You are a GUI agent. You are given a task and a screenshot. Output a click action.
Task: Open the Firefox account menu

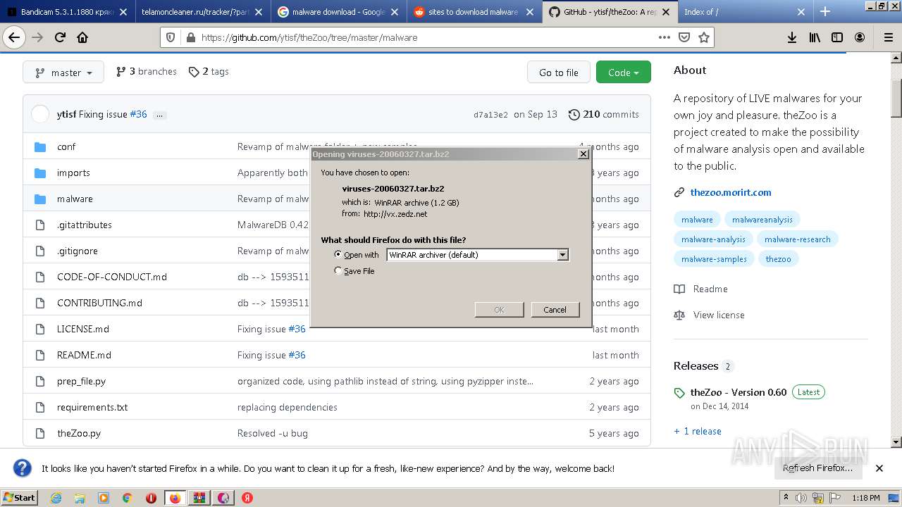click(860, 37)
